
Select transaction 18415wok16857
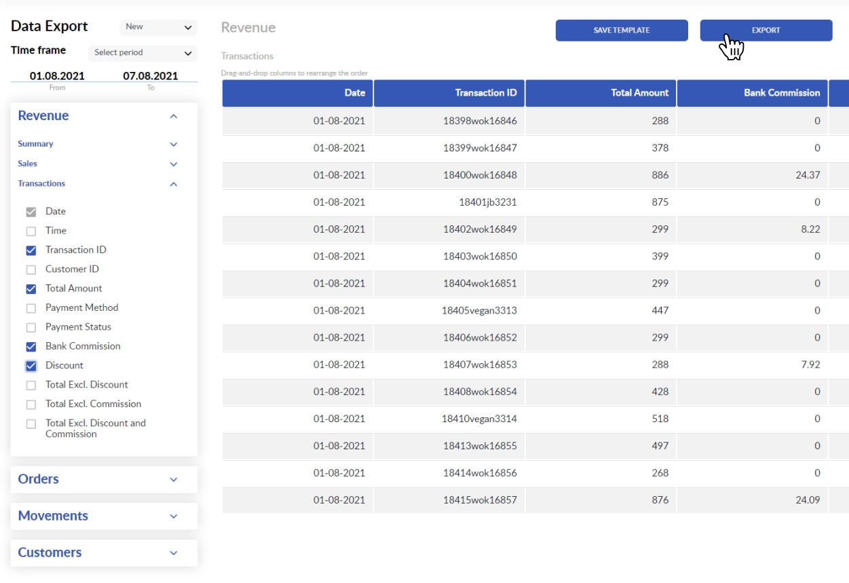point(480,500)
